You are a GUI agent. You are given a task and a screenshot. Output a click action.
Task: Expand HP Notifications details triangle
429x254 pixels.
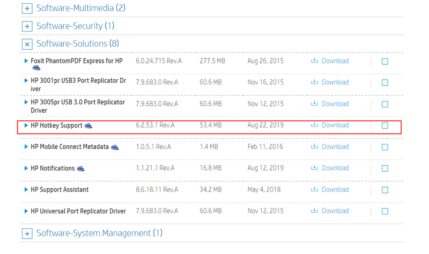[26, 168]
